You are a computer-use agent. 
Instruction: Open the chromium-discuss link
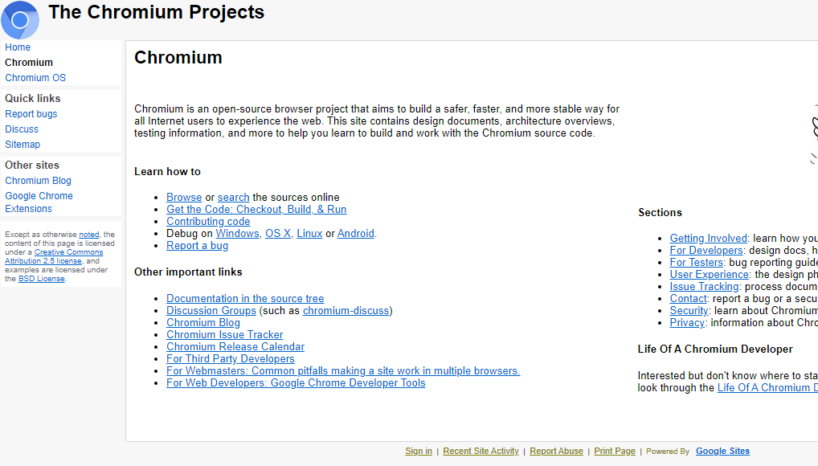click(x=346, y=310)
